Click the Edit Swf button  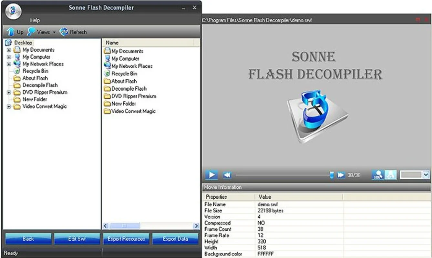coord(77,239)
